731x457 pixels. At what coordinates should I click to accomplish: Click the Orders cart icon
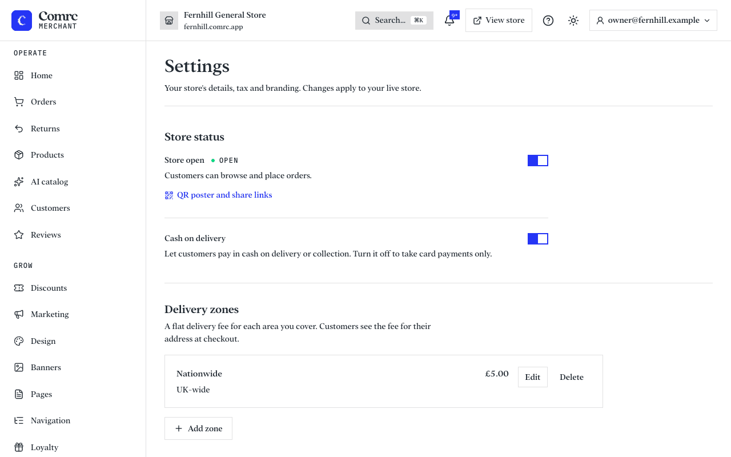pos(19,102)
